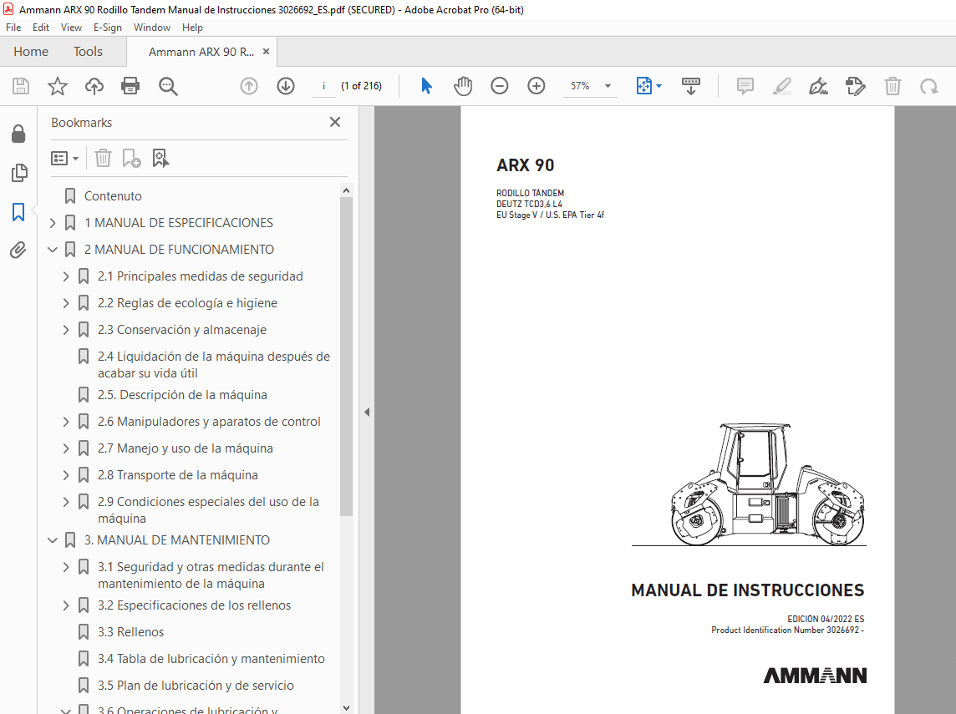
Task: Expand 2.1 Principales medidas de seguridad
Action: [66, 276]
